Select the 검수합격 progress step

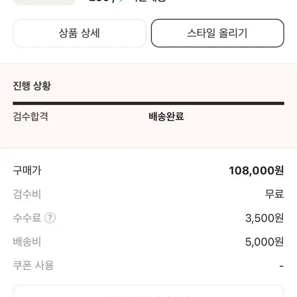pos(31,116)
